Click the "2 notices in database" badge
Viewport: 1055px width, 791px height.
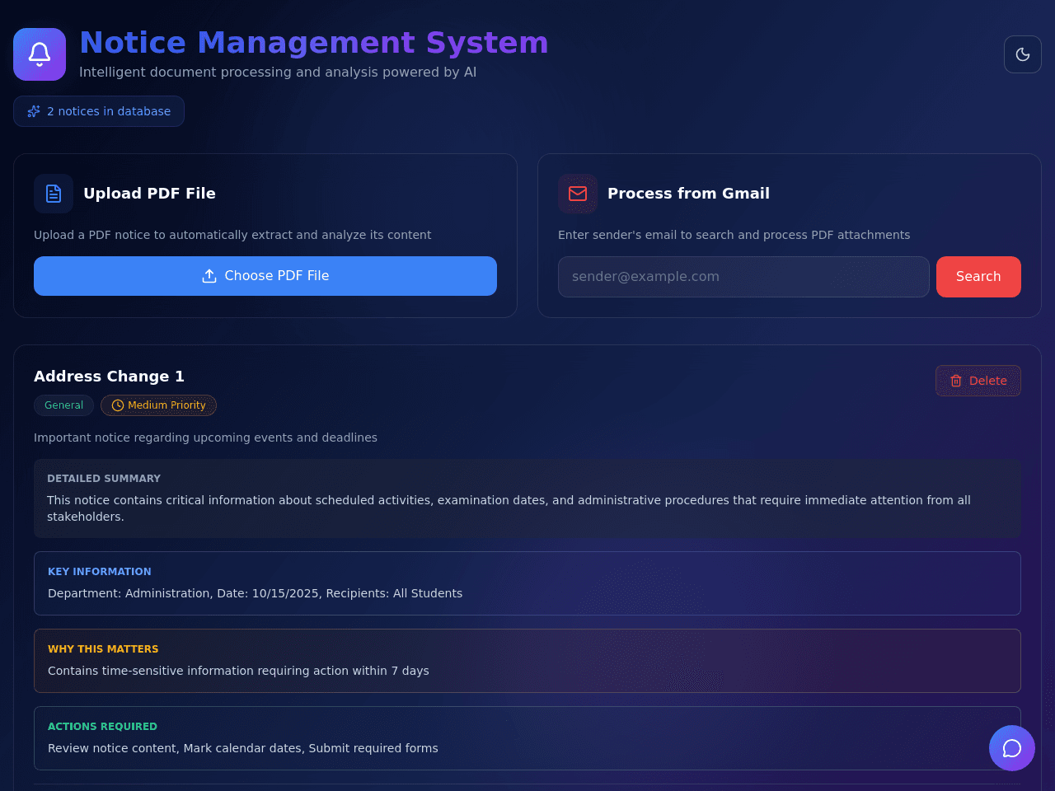click(99, 111)
